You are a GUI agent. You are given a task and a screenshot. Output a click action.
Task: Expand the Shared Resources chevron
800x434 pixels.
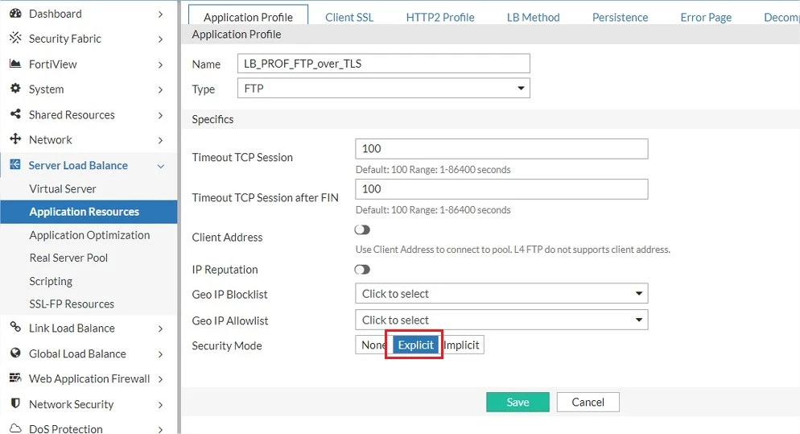click(x=161, y=115)
